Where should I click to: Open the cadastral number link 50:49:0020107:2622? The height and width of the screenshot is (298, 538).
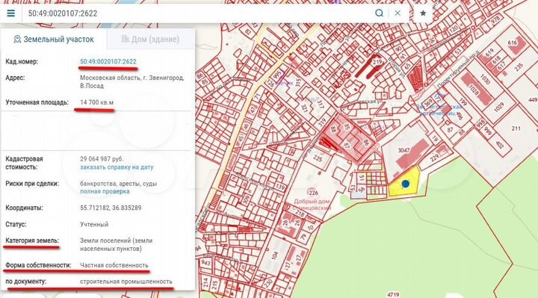pyautogui.click(x=108, y=62)
